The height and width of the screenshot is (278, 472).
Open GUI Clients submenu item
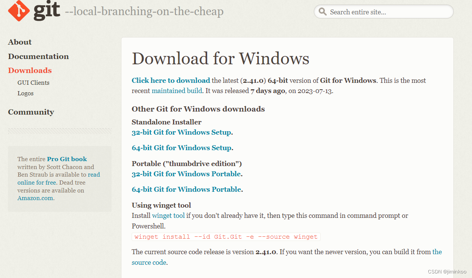tap(33, 82)
